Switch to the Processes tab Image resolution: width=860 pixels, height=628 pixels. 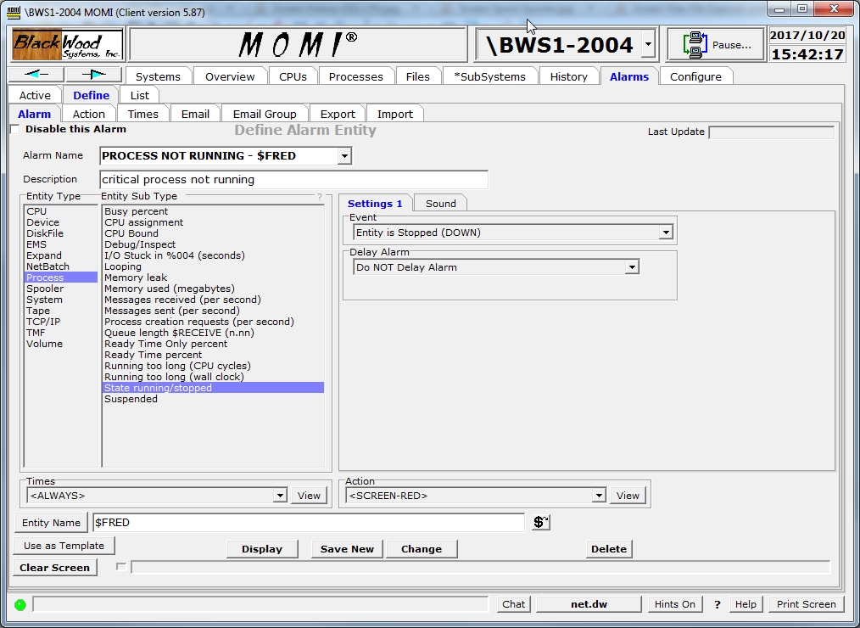[355, 76]
